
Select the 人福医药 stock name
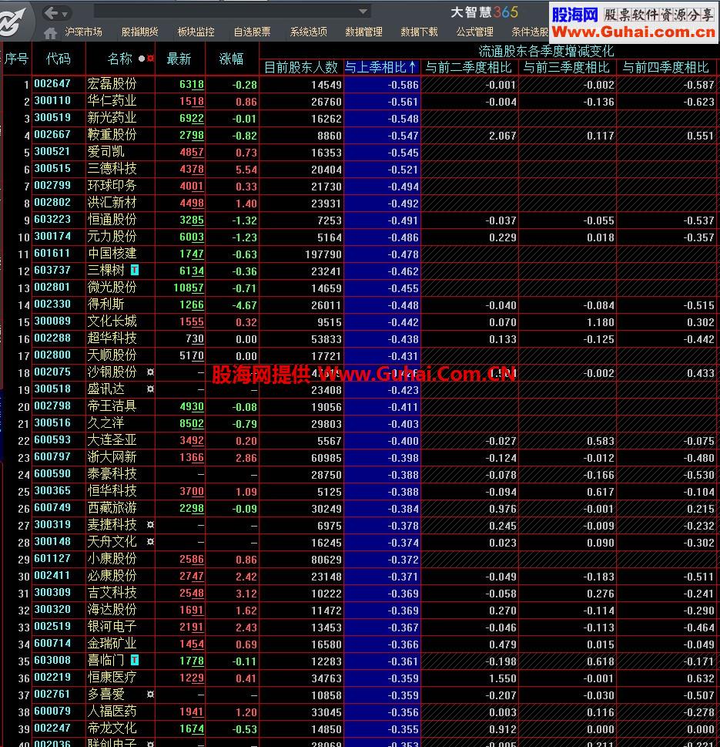[x=112, y=712]
